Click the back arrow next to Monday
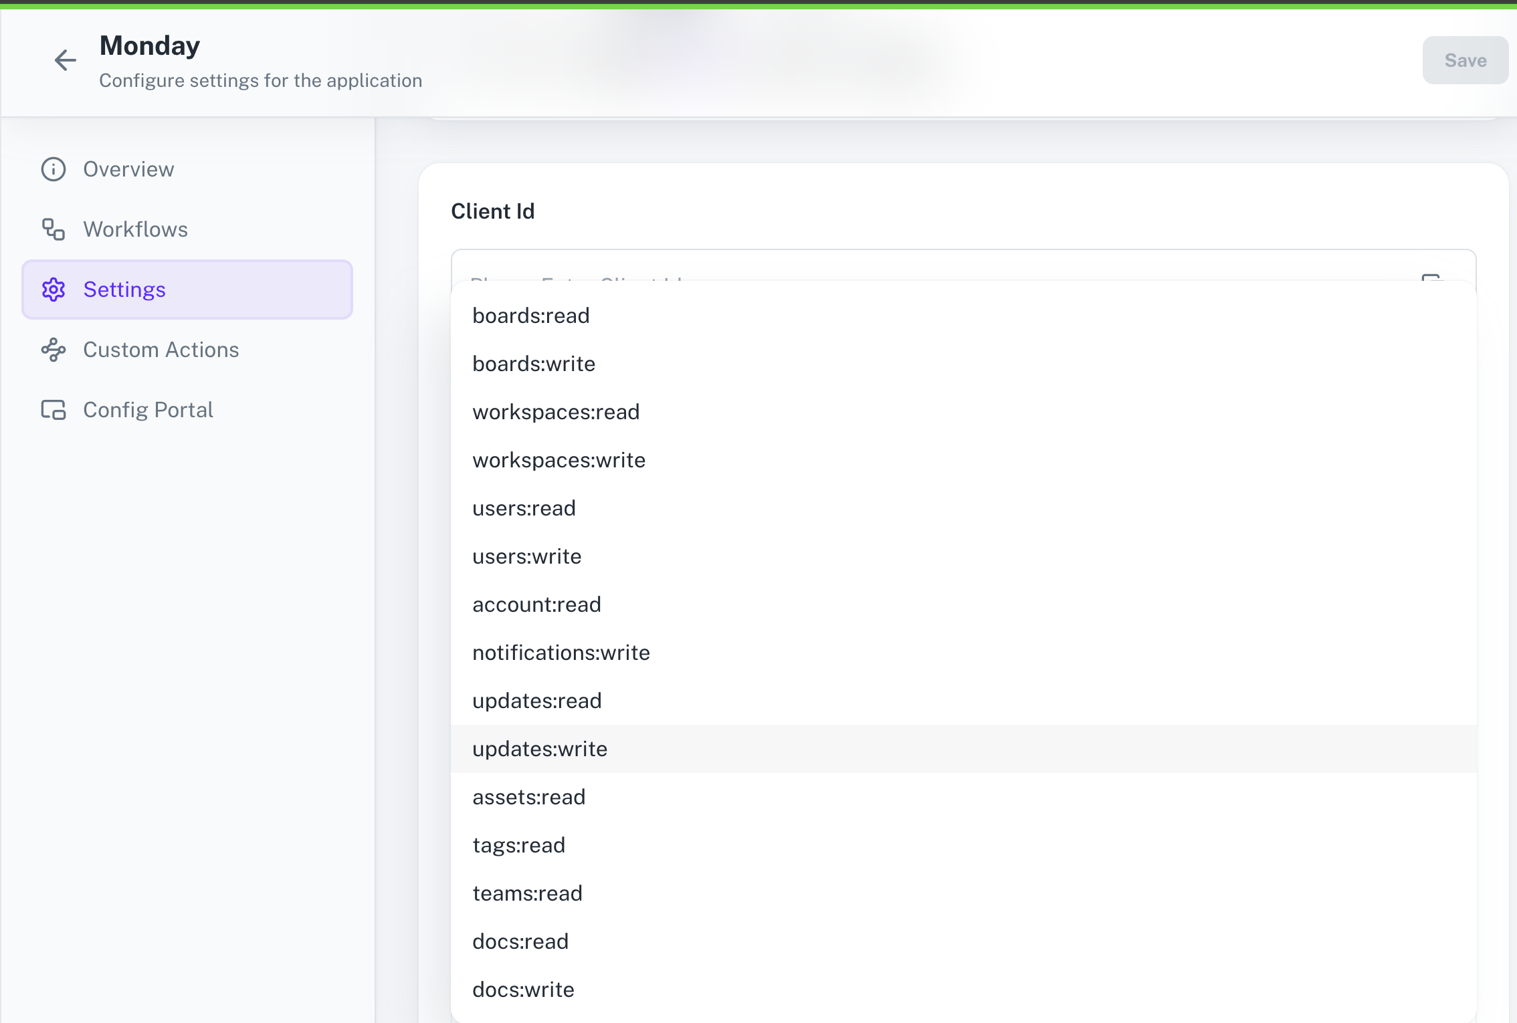 click(65, 60)
